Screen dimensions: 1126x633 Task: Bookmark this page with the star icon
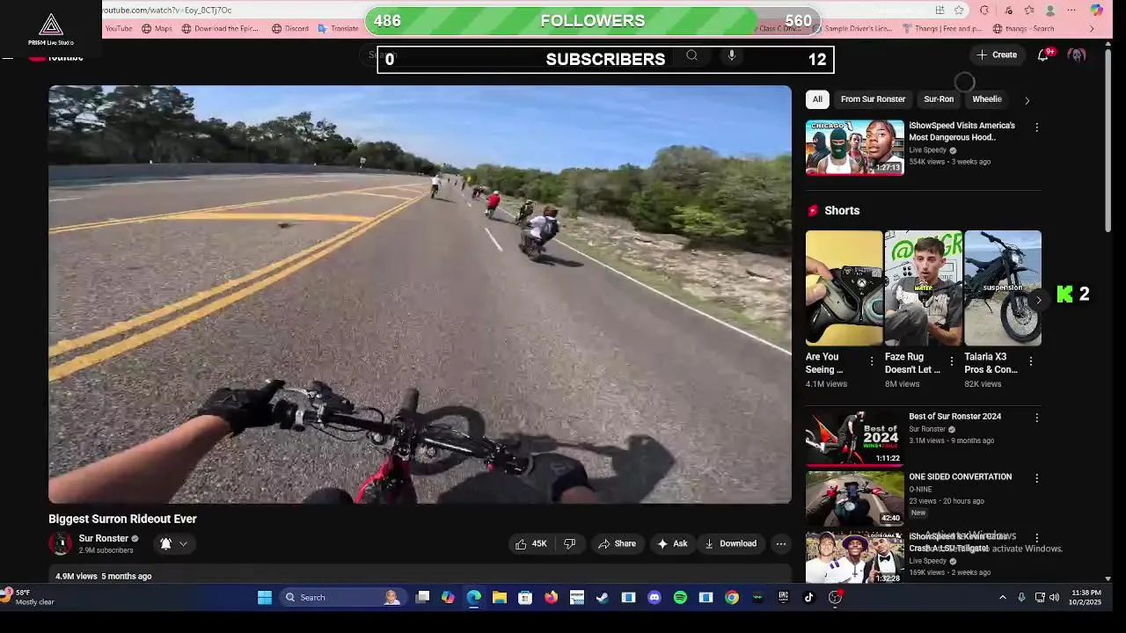coord(959,10)
